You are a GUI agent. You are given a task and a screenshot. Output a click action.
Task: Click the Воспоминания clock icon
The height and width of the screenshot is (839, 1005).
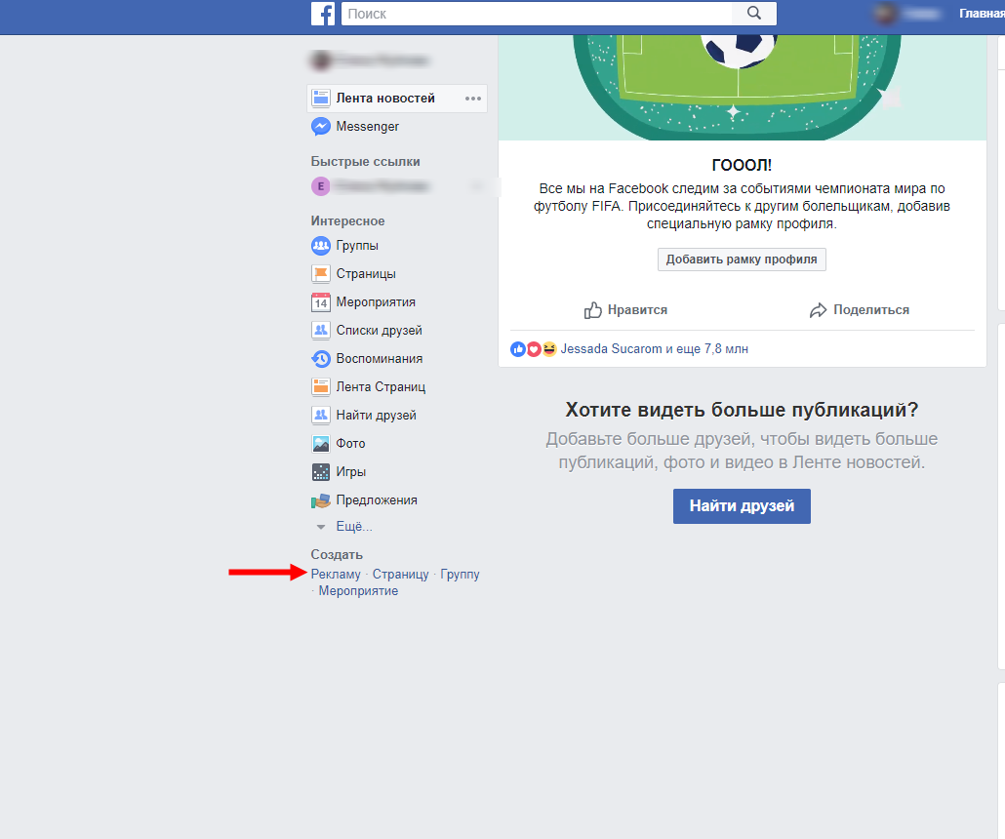[x=320, y=358]
